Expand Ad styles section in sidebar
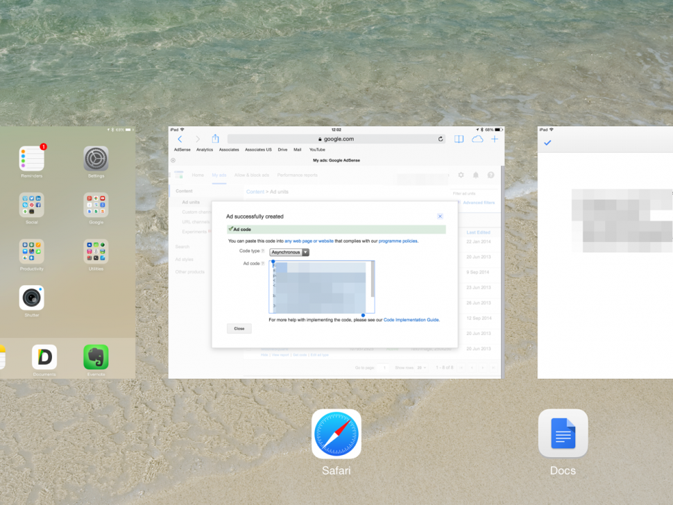Viewport: 673px width, 505px height. click(x=184, y=259)
